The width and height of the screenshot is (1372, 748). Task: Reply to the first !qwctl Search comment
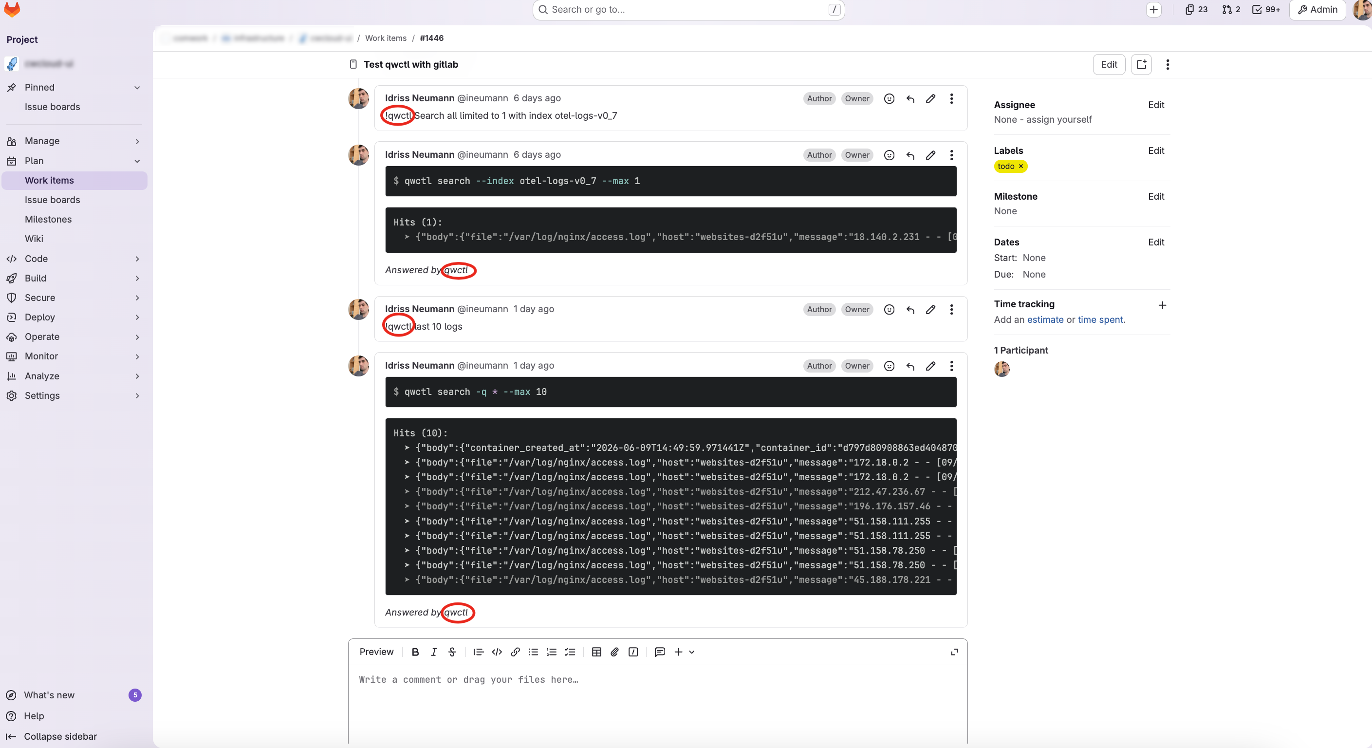[x=910, y=98]
